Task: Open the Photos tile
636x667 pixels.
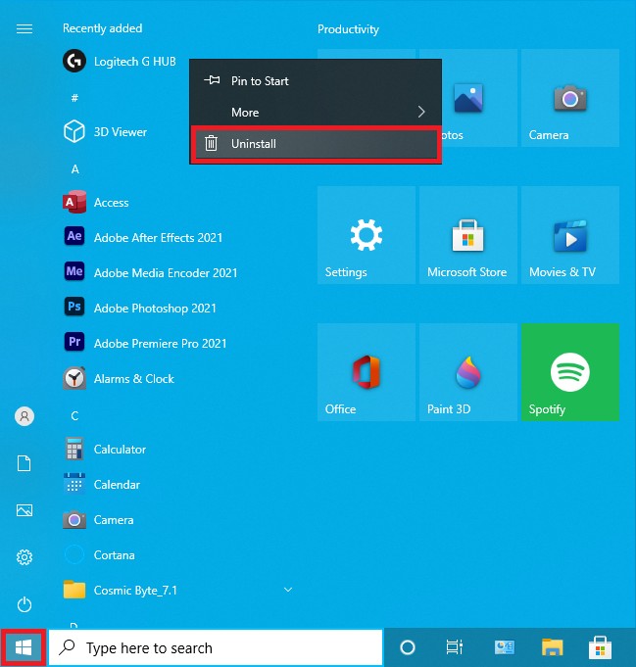Action: (x=480, y=98)
